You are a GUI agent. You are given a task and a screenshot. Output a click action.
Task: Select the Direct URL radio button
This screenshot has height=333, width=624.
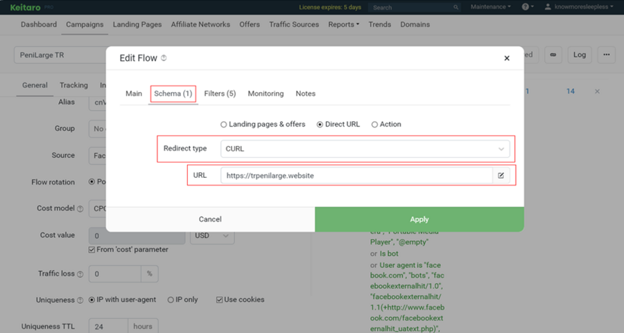(x=320, y=125)
